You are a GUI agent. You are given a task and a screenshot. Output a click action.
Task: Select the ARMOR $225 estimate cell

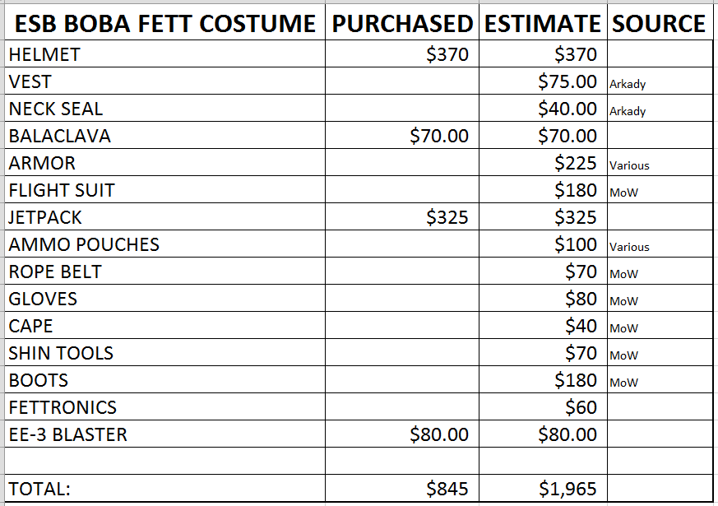point(543,163)
